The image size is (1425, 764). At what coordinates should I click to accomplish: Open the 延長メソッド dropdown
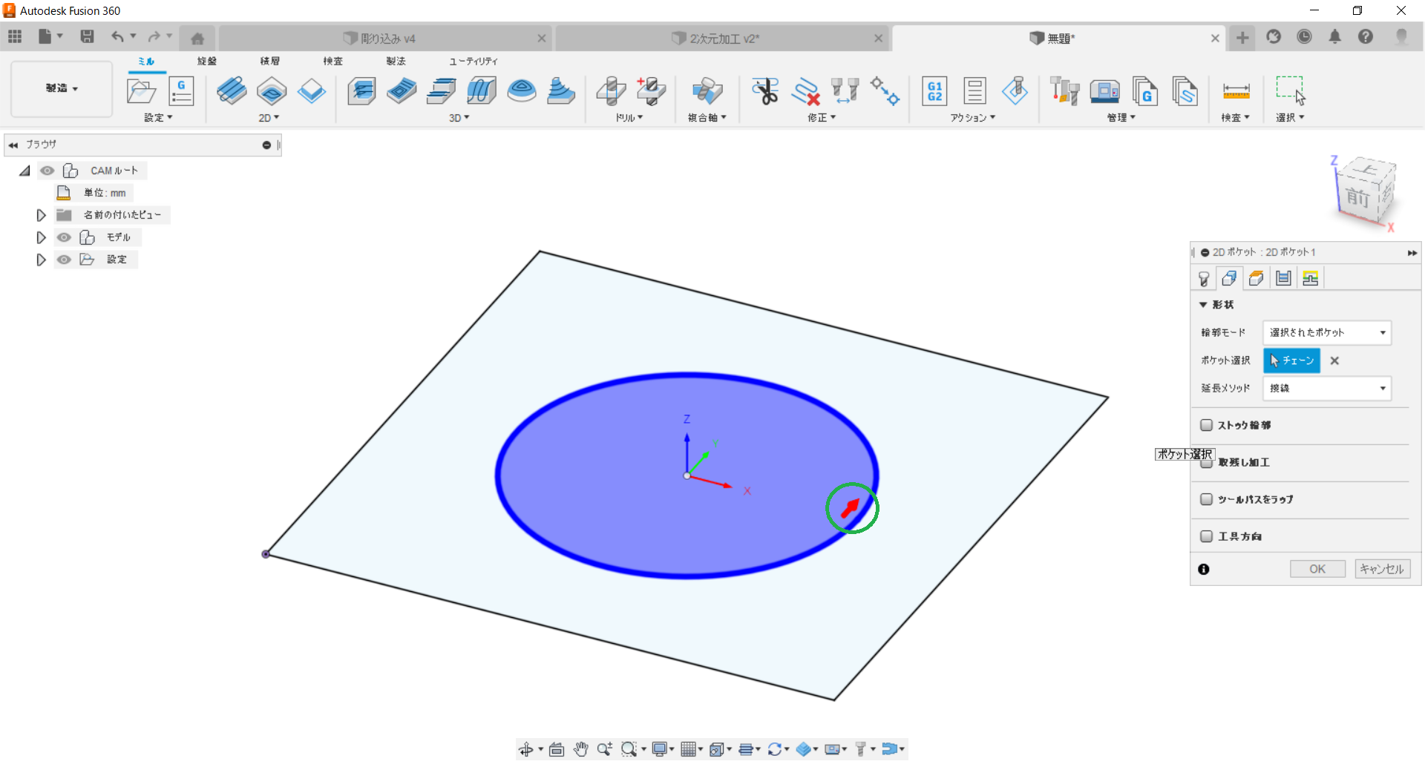(x=1326, y=388)
